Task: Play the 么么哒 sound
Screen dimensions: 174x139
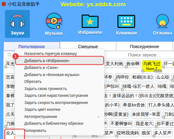Action: 163,77
